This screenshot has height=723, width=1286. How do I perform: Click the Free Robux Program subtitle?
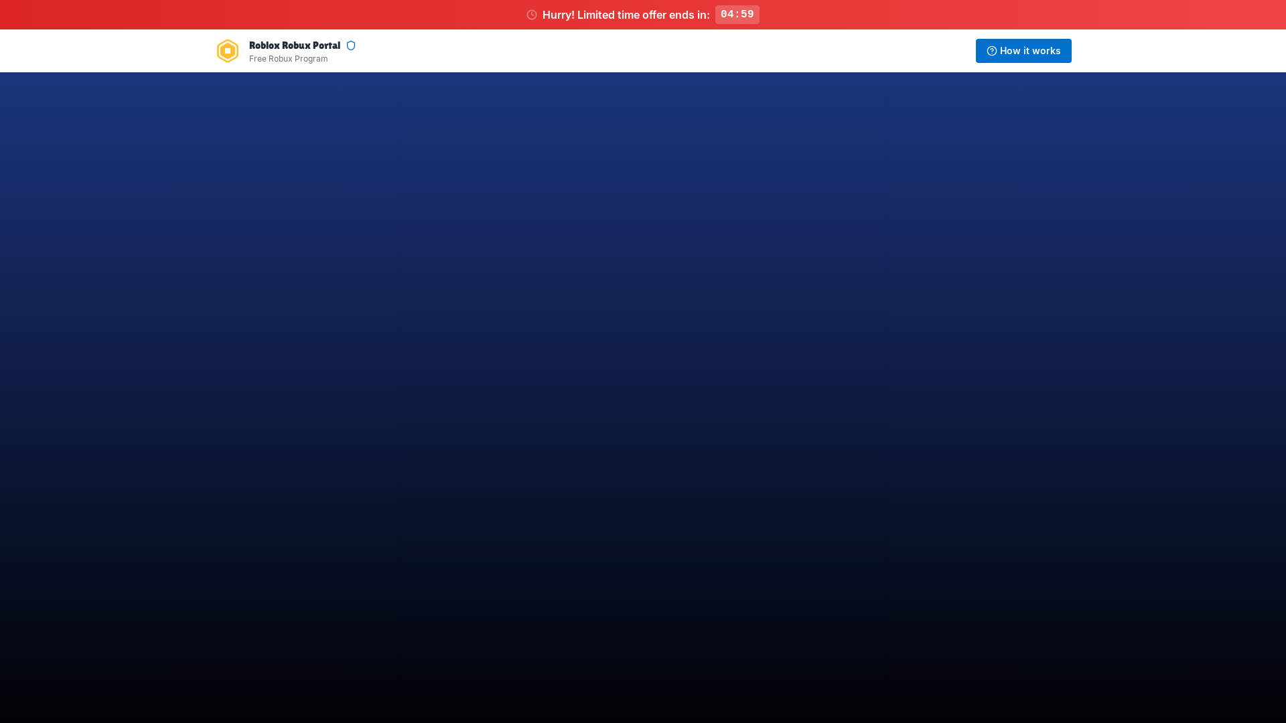pyautogui.click(x=289, y=59)
